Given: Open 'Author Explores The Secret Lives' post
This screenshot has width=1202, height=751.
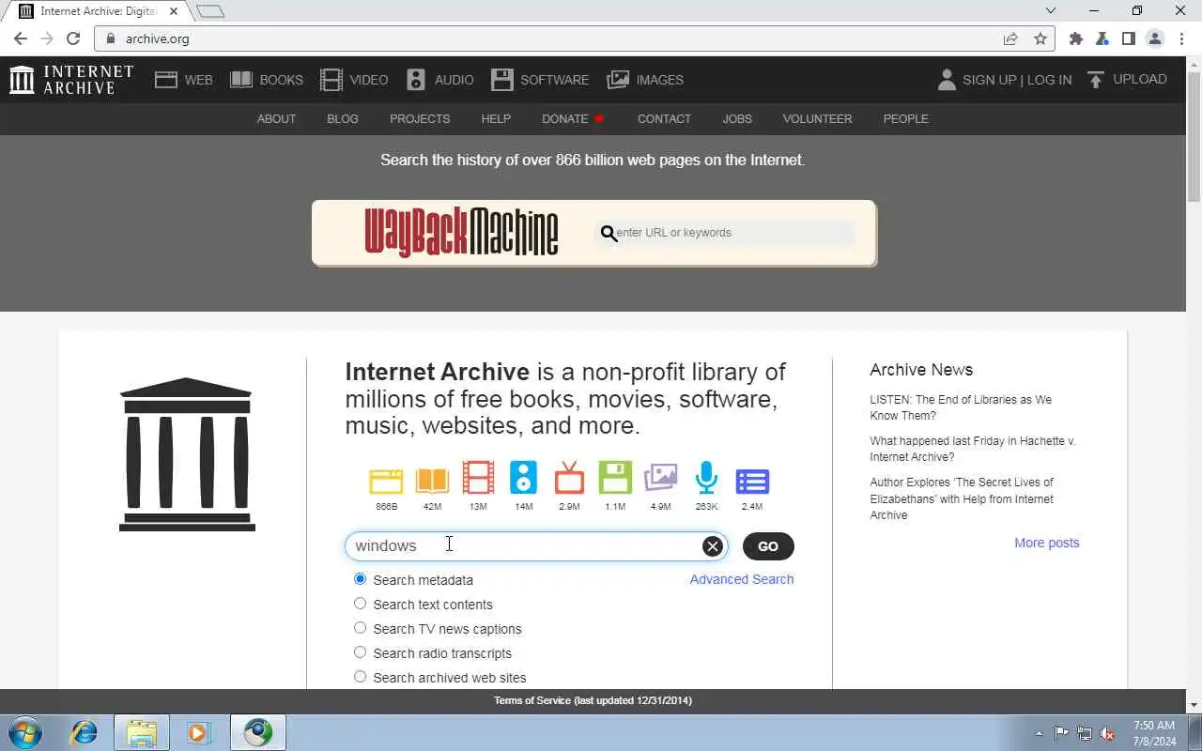Looking at the screenshot, I should (x=962, y=498).
